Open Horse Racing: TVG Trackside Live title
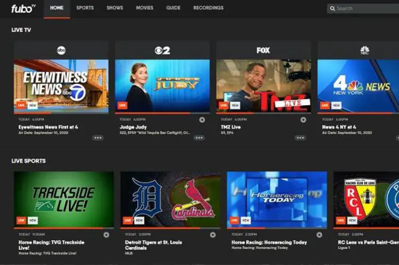The height and width of the screenshot is (265, 399). (51, 245)
